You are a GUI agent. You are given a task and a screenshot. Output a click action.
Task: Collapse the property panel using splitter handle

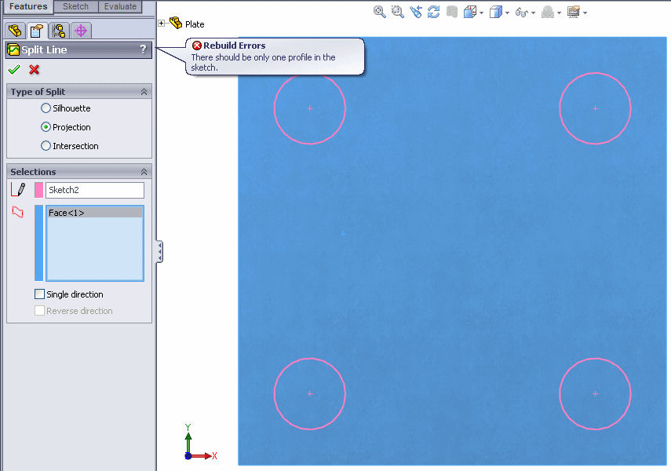point(159,251)
